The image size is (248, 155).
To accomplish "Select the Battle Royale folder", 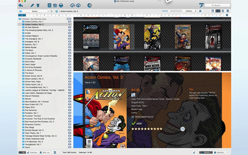I will [31, 47].
